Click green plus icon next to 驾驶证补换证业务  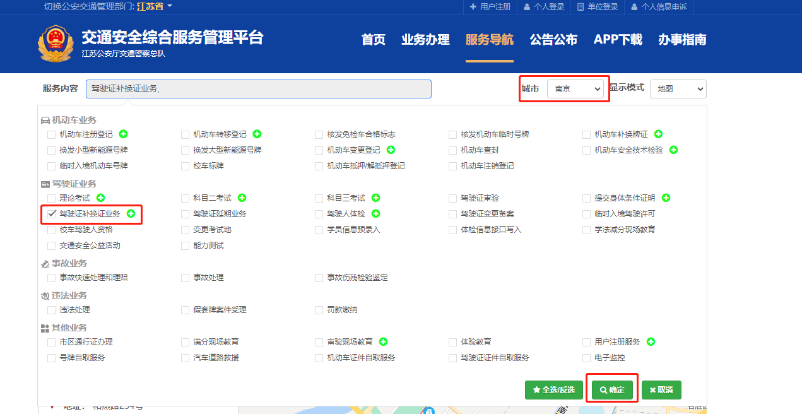coord(131,214)
